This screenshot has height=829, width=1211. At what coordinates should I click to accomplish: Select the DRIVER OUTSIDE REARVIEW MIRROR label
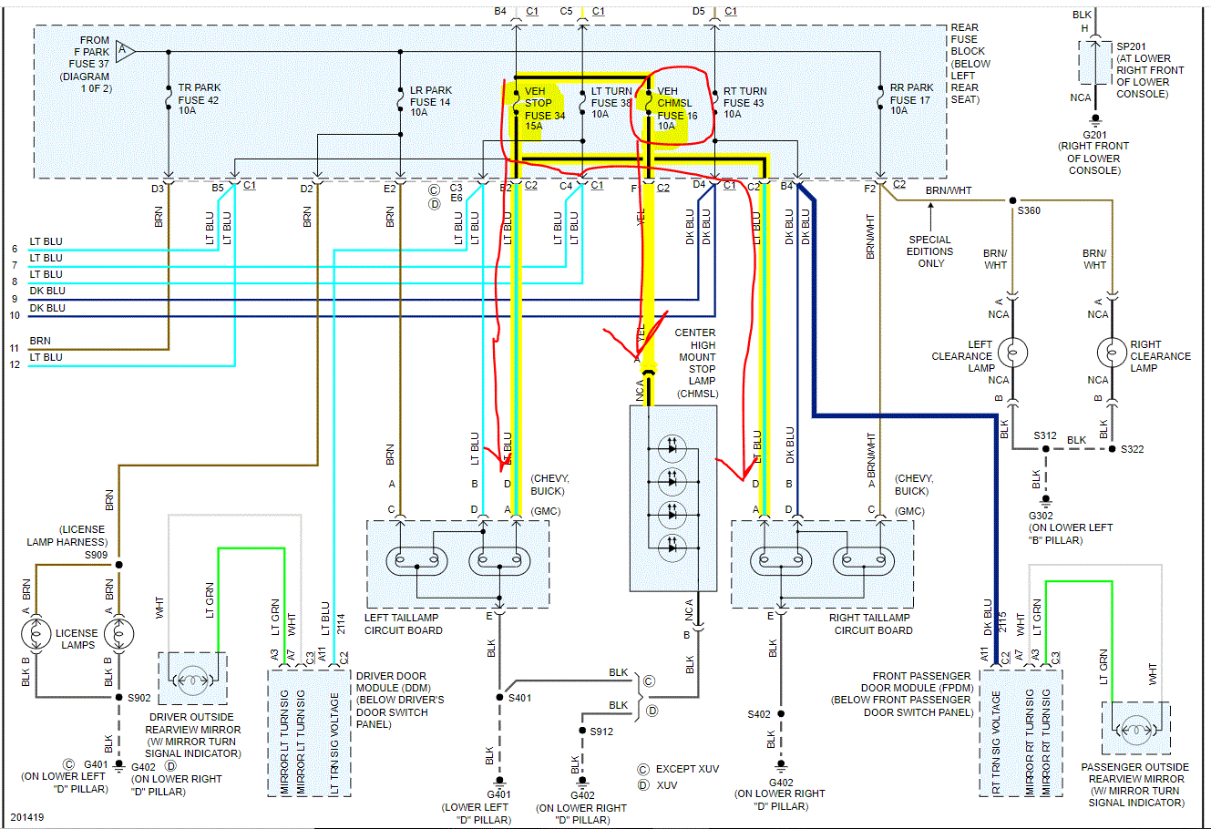[x=194, y=735]
